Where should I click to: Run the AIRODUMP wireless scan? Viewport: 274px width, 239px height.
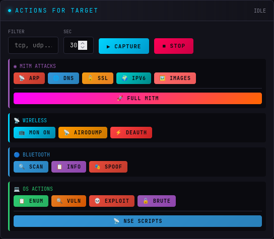tap(83, 132)
